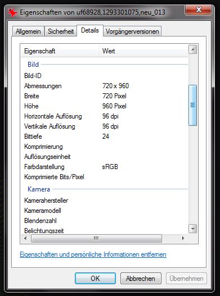This screenshot has width=220, height=296.
Task: Close the Eigenschaften dialog window
Action: [198, 10]
